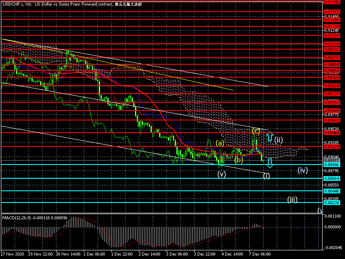The image size is (345, 259).
Task: Click the cyan price label 0.88664
Action: (x=332, y=179)
